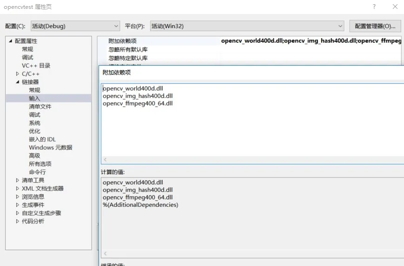The image size is (404, 266).
Task: Click %(AdditionalDependencies) in 计算的值 list
Action: click(140, 205)
